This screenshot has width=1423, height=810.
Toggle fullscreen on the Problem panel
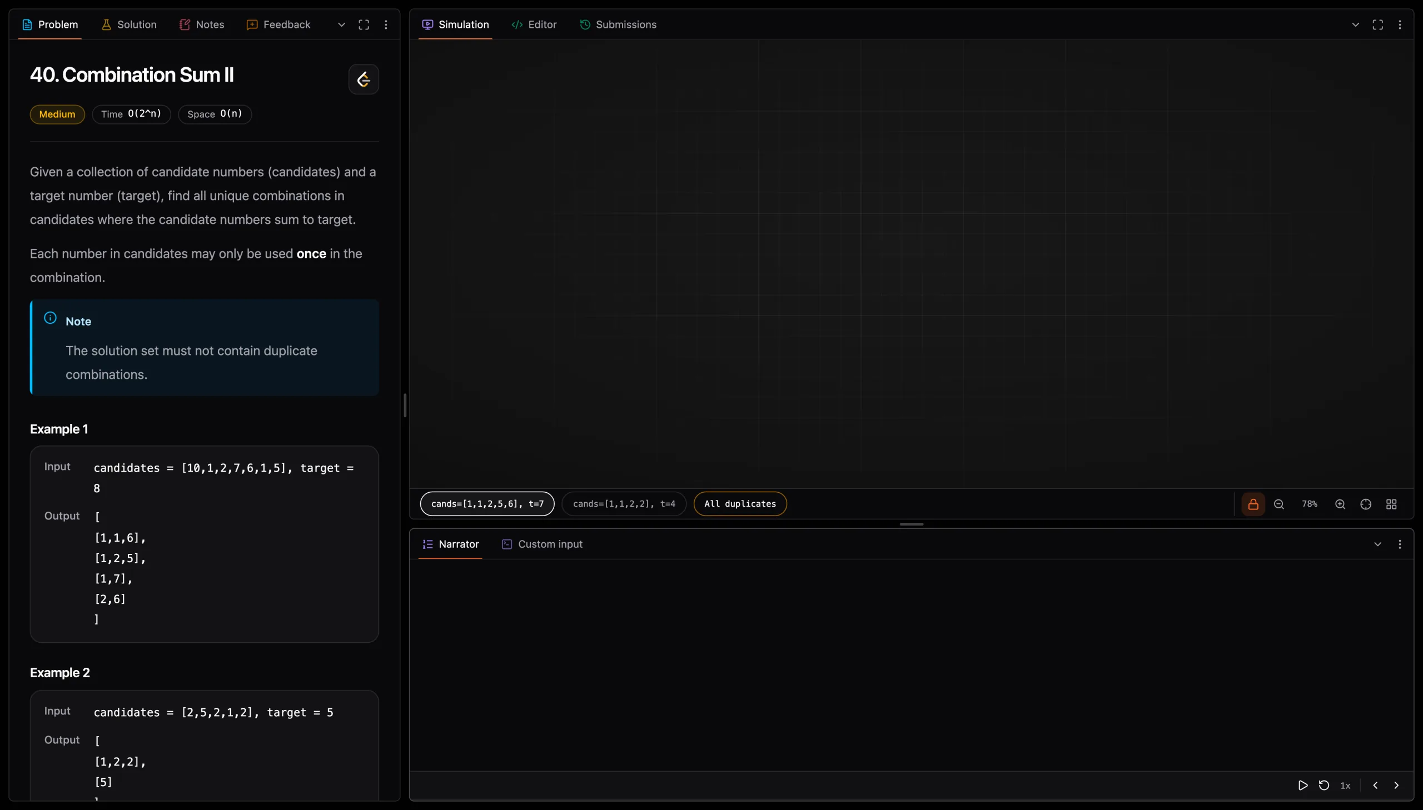[364, 25]
